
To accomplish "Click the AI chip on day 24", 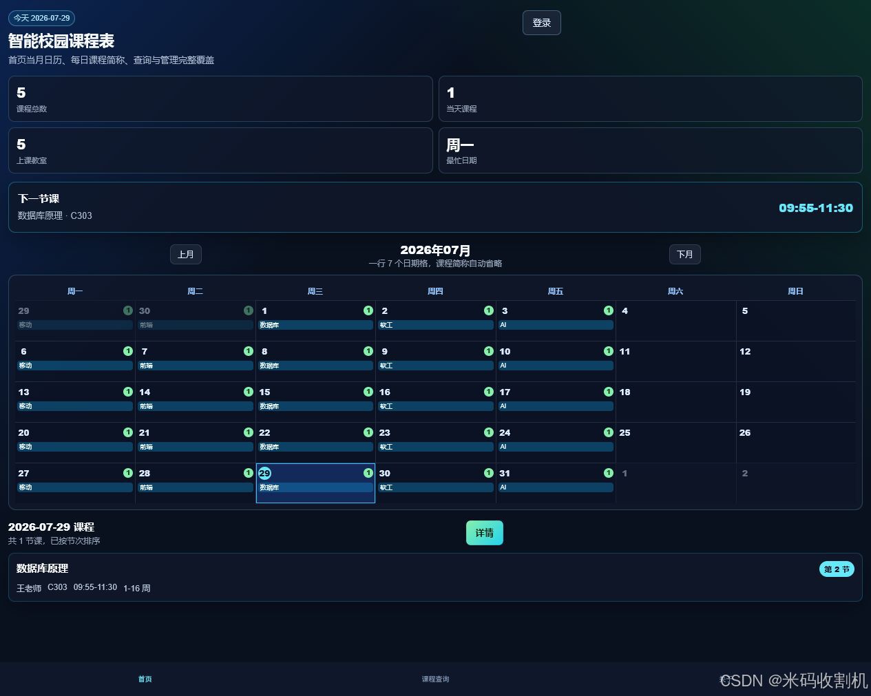I will click(x=556, y=447).
